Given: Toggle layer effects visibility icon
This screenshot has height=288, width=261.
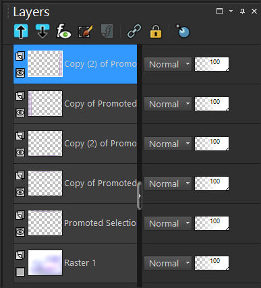Looking at the screenshot, I should tap(63, 31).
